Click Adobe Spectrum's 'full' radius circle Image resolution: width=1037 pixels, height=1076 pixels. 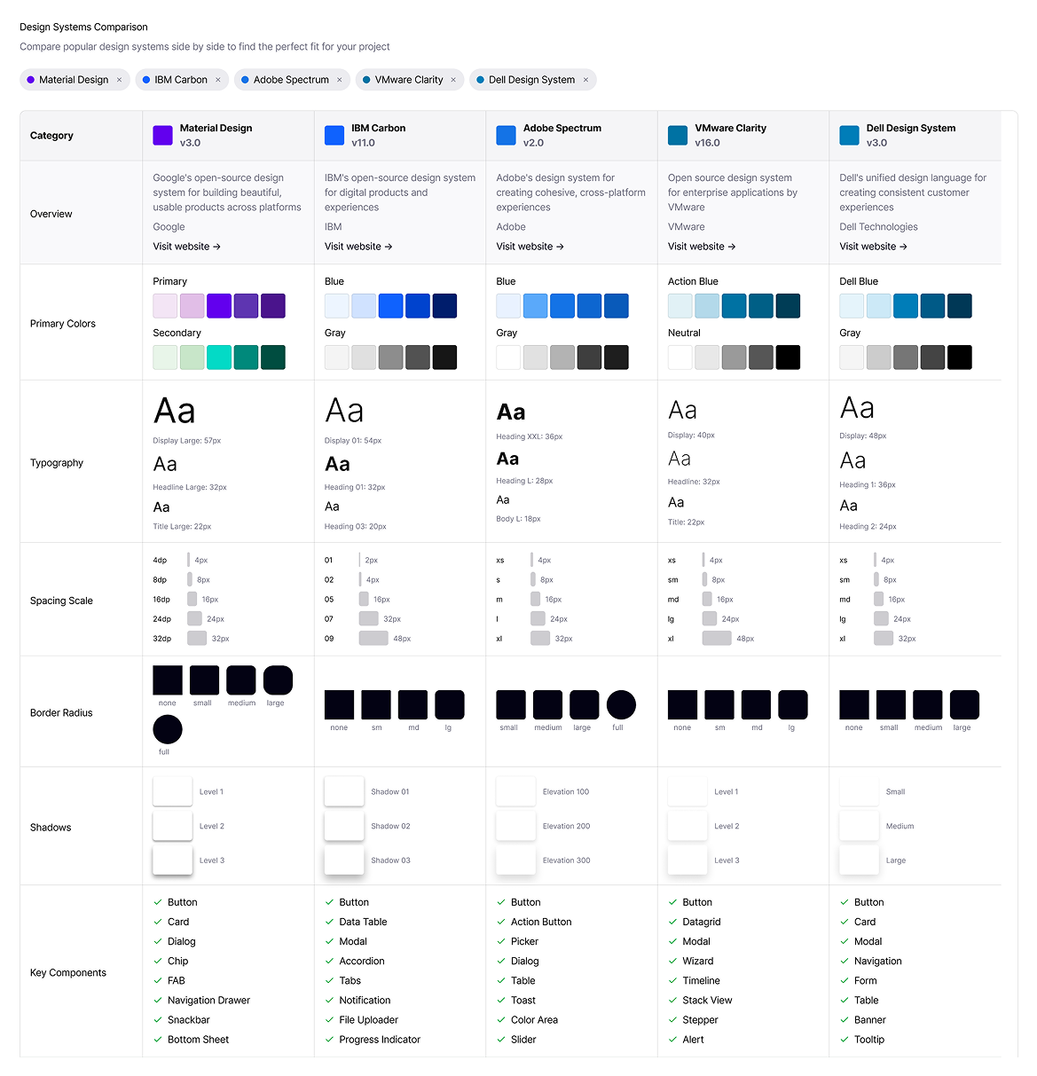[621, 705]
